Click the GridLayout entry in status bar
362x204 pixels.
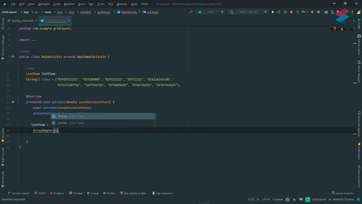318,199
